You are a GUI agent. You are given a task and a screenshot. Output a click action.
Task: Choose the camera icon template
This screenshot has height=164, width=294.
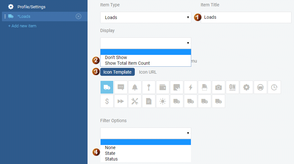219,87
